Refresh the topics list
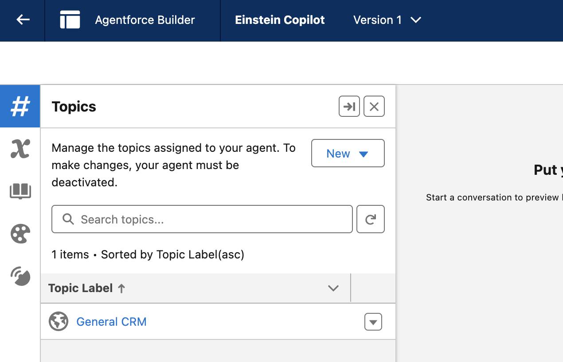 click(371, 219)
